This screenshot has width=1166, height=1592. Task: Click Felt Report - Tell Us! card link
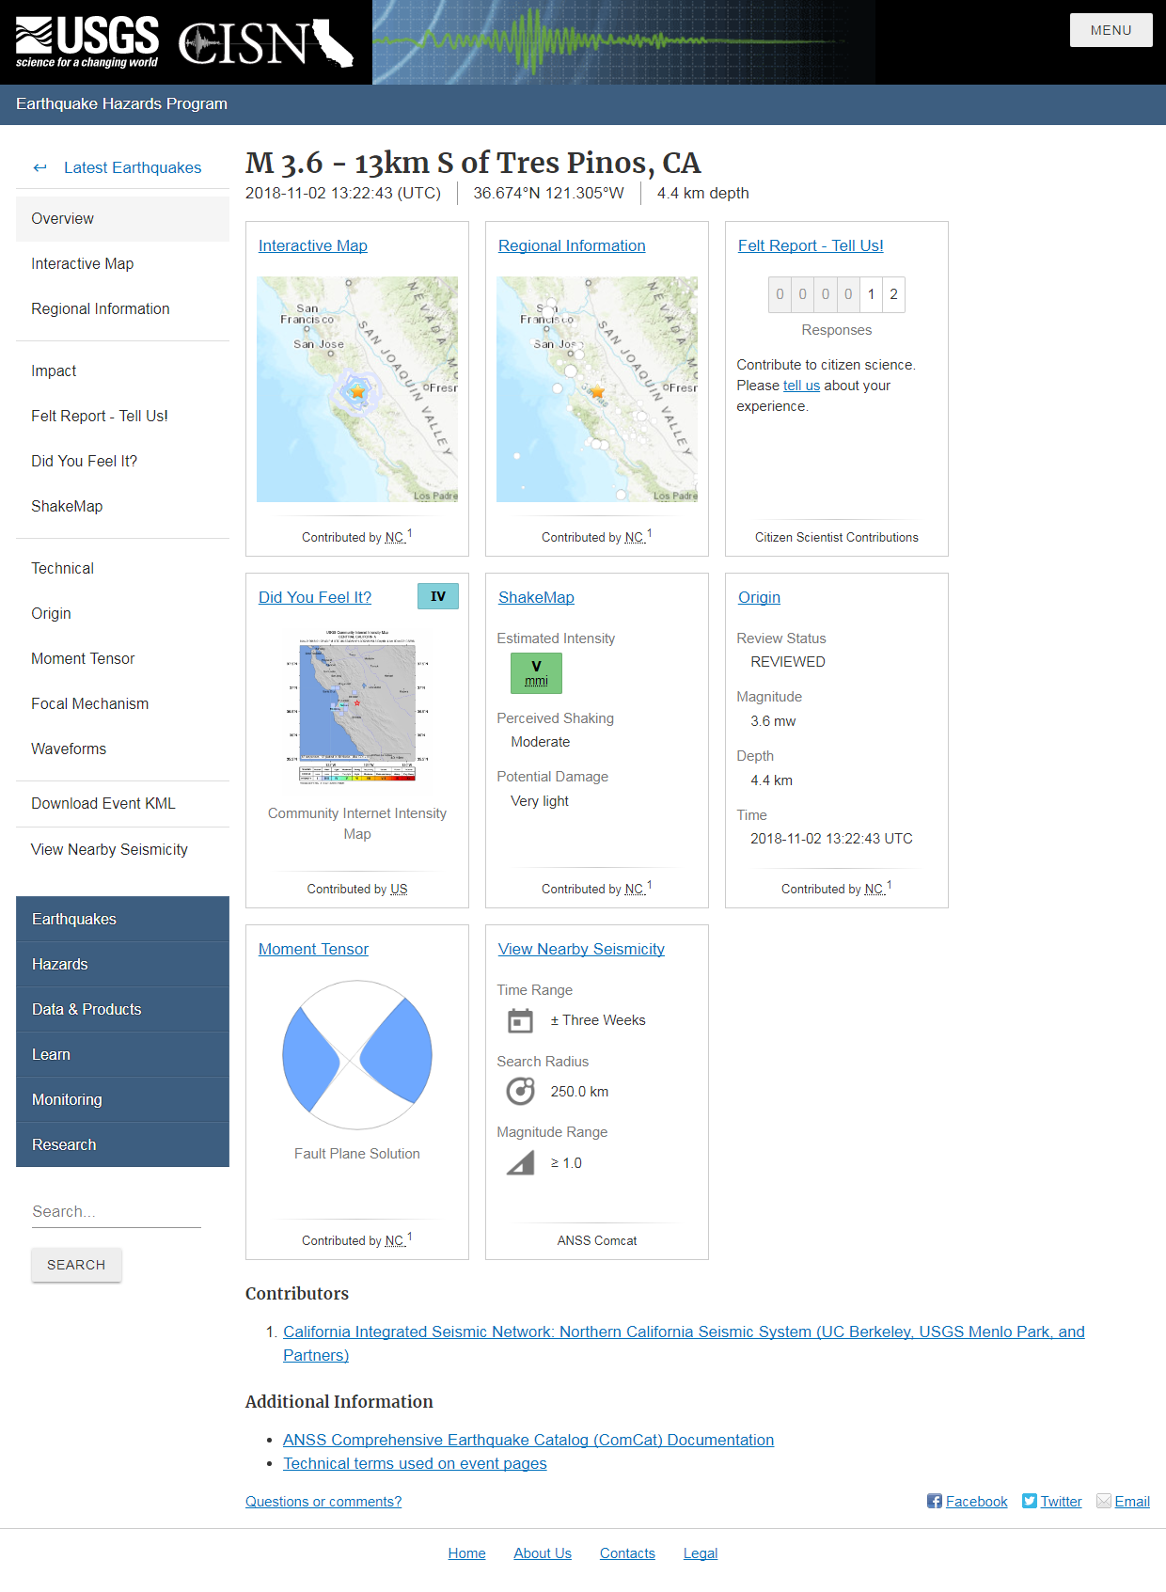click(811, 245)
